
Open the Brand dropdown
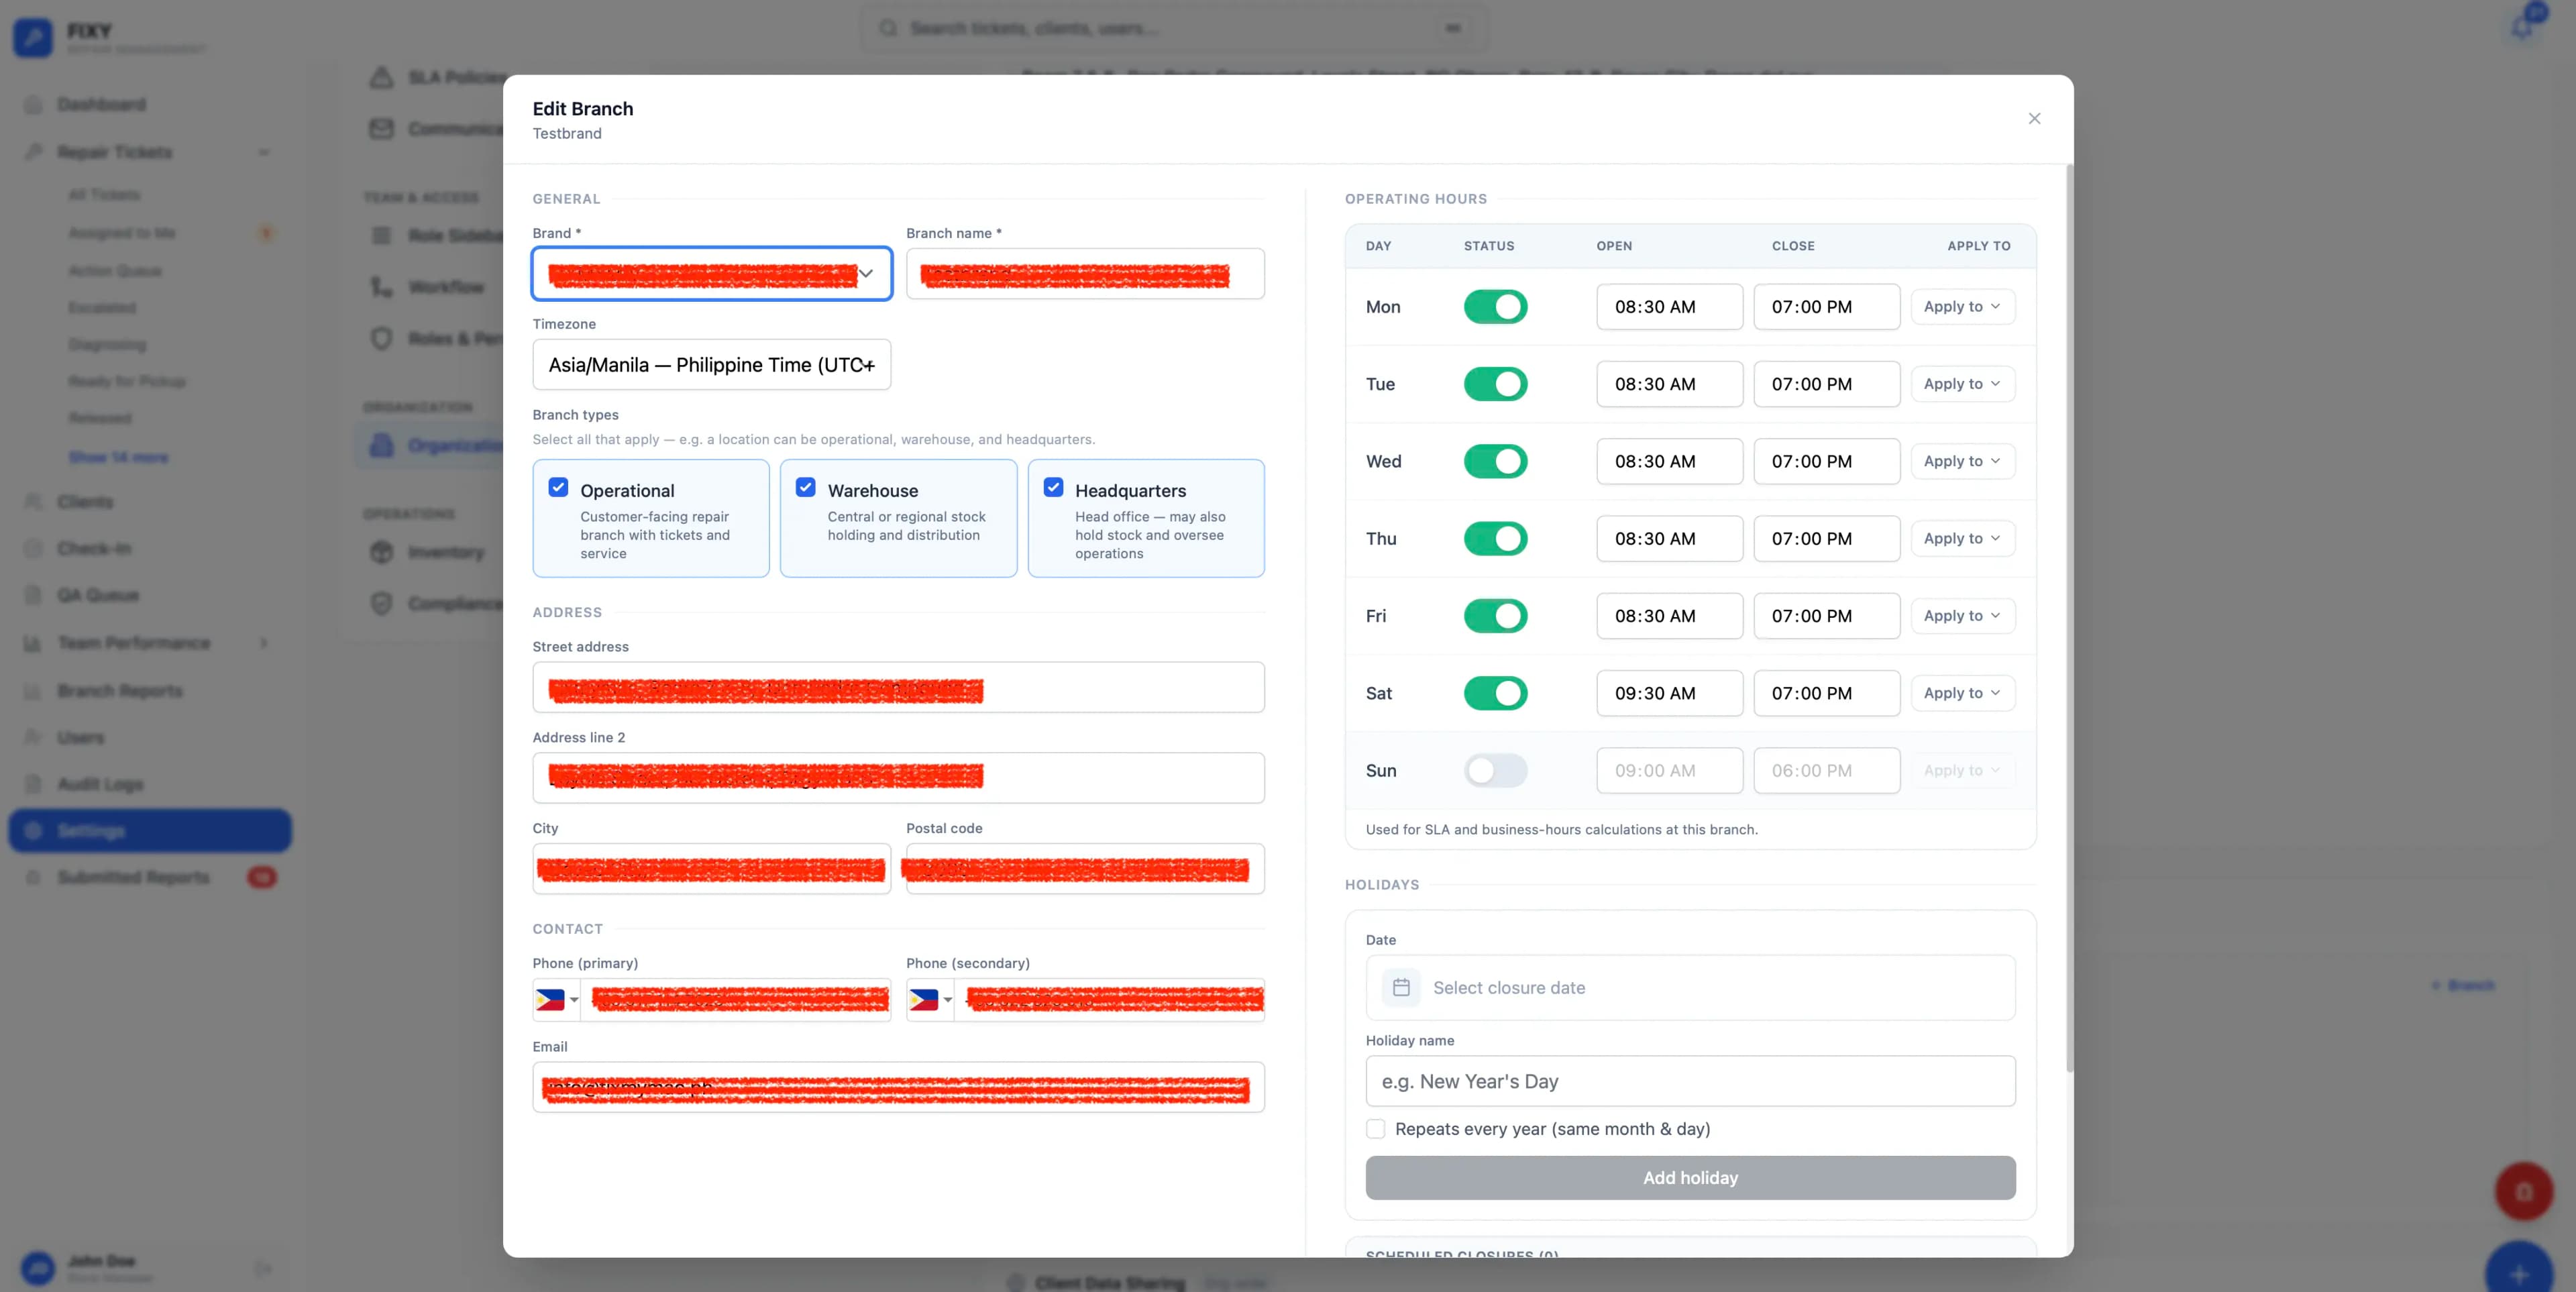click(x=712, y=274)
